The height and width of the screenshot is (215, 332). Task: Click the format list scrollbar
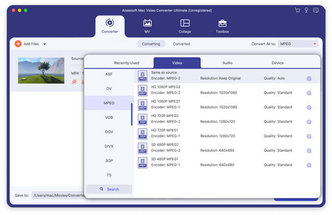[132, 114]
